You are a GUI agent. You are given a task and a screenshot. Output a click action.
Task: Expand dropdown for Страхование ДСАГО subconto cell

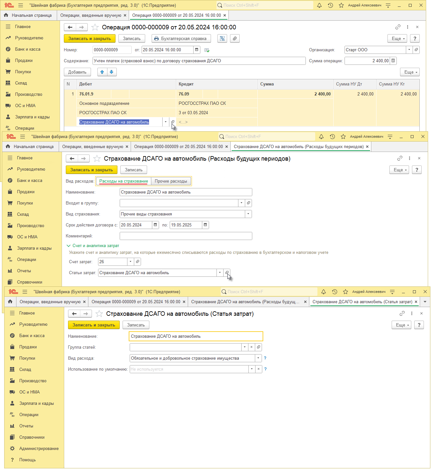point(166,122)
